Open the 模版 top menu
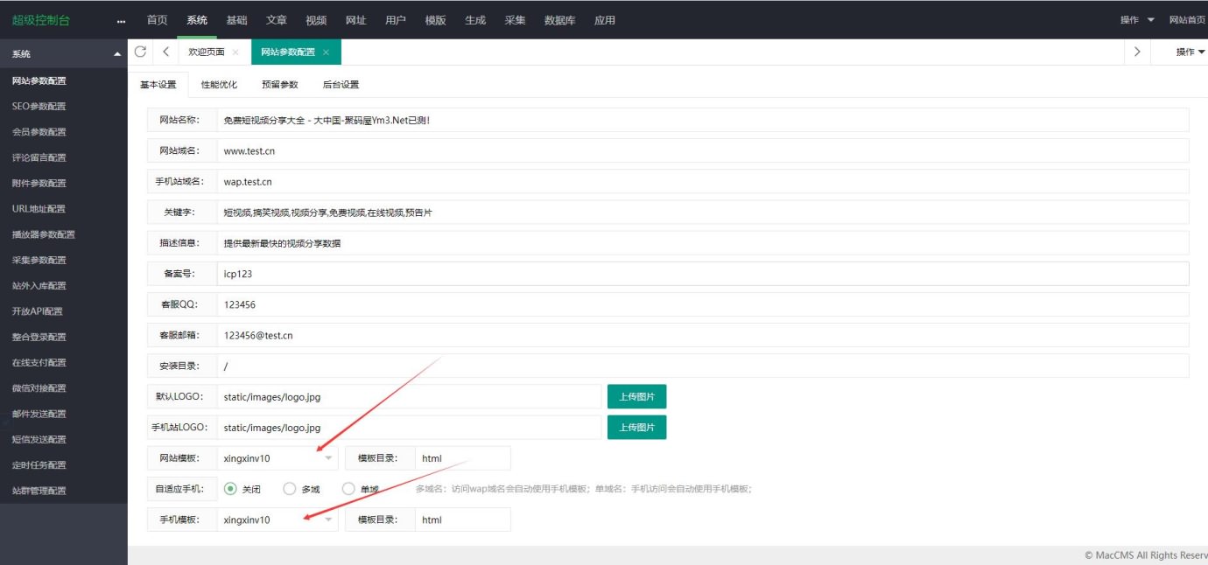 [x=435, y=20]
